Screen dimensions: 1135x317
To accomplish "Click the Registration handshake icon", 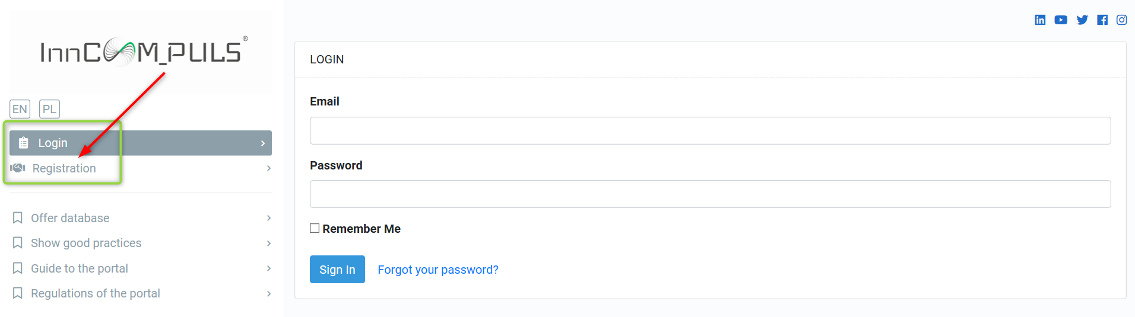I will point(18,168).
